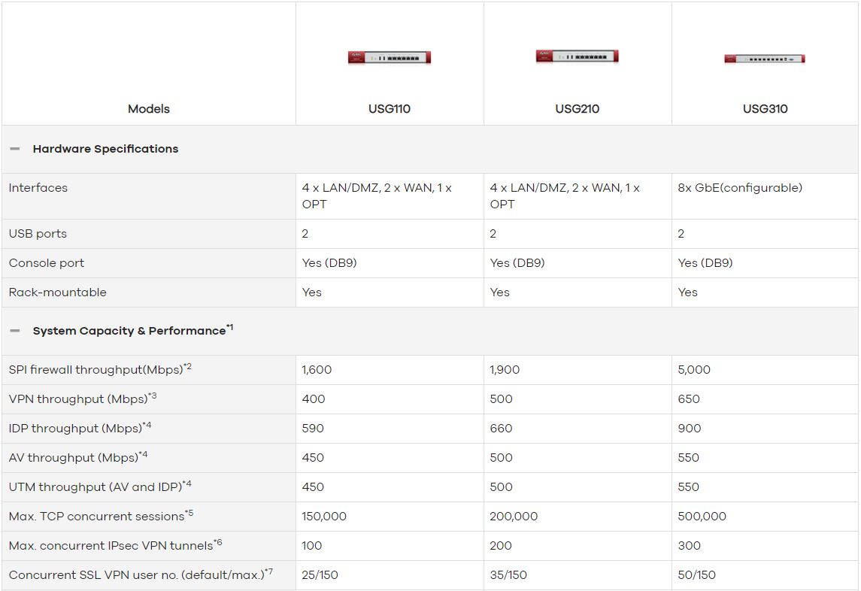Click the 1,900 SPI throughput value

coord(504,370)
